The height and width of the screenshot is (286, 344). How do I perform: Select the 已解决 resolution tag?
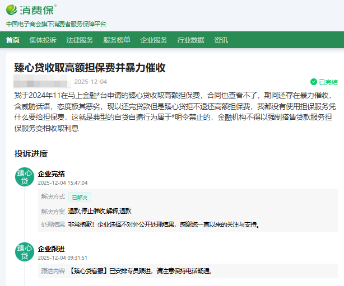[x=80, y=197]
